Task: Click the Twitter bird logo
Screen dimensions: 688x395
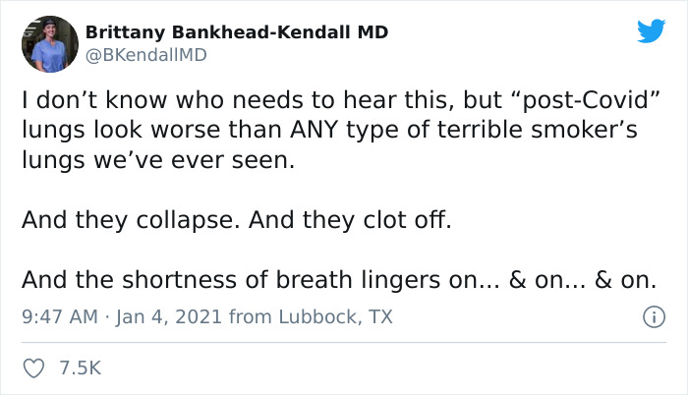Action: 651,31
